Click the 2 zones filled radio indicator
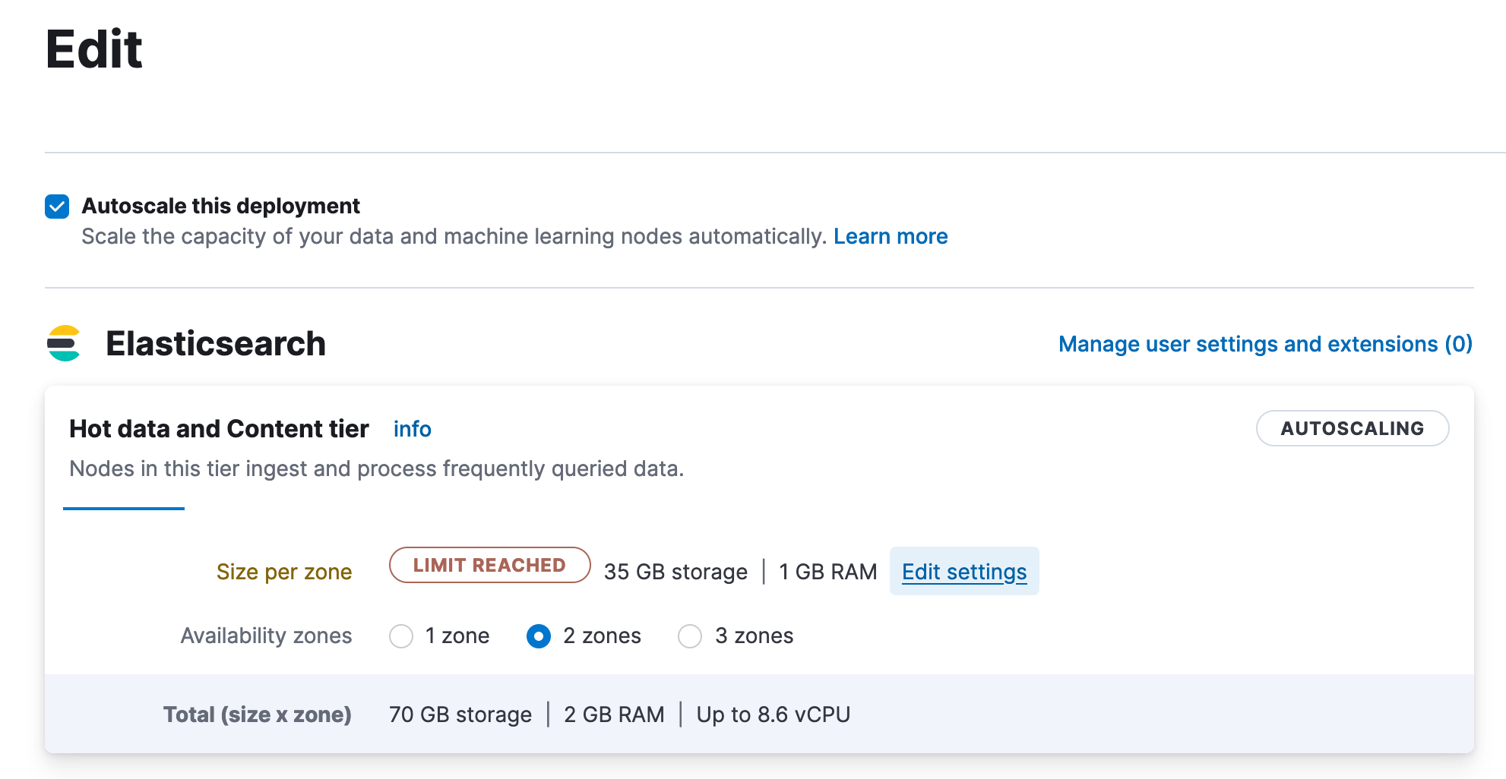The width and height of the screenshot is (1506, 779). 539,636
